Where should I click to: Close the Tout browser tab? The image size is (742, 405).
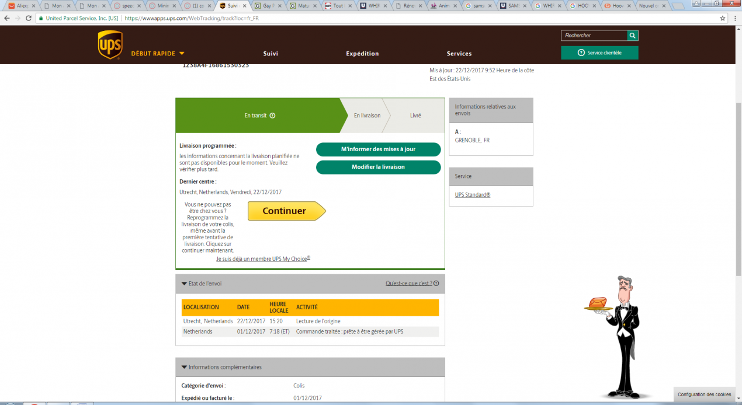[351, 6]
